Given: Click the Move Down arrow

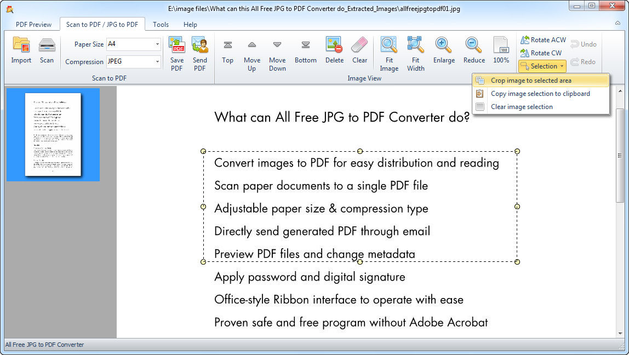Looking at the screenshot, I should coord(277,45).
